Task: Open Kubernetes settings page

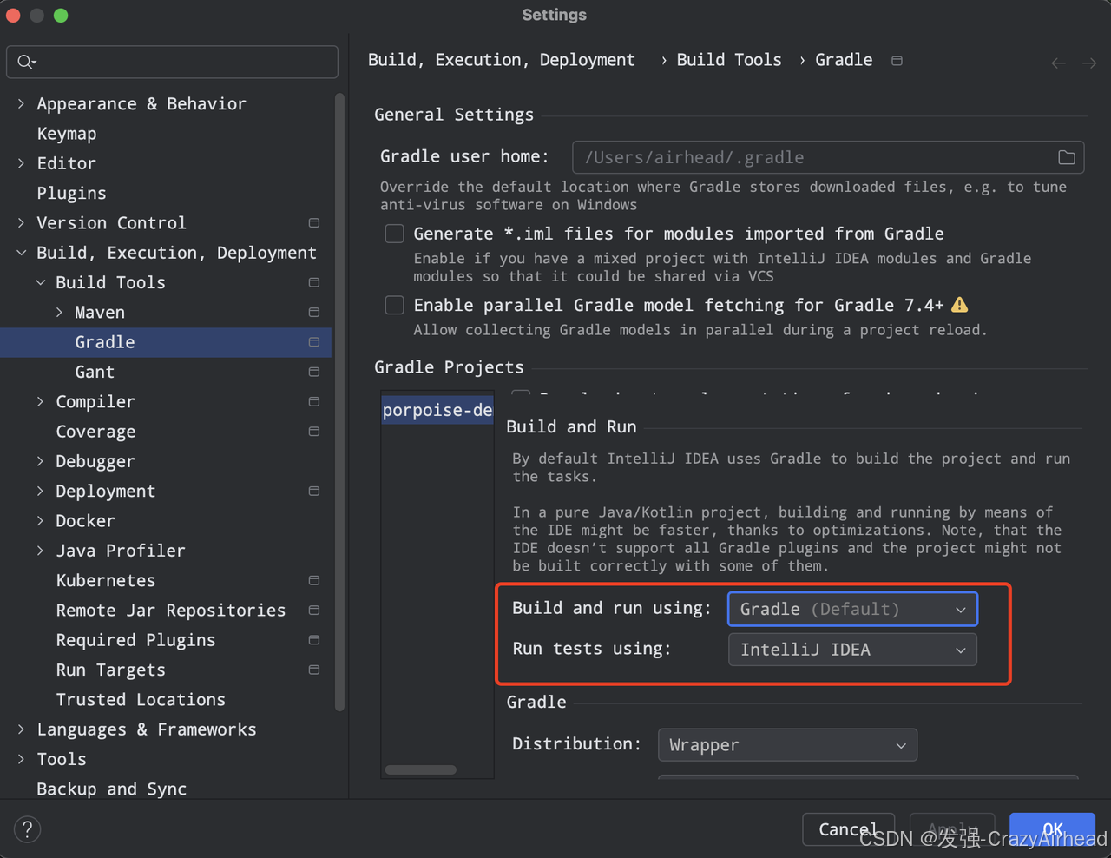Action: point(106,580)
